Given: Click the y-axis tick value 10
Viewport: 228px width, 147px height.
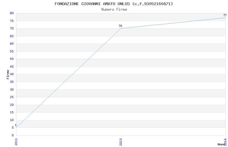Looking at the screenshot, I should click(12, 120).
